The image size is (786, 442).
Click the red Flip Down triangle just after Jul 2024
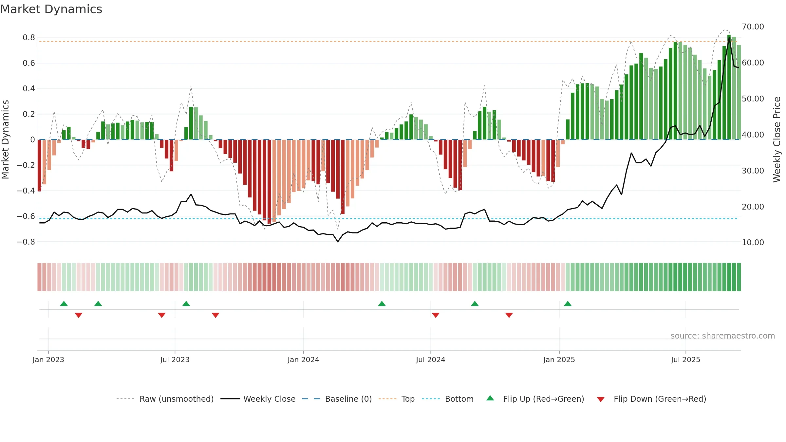point(436,315)
